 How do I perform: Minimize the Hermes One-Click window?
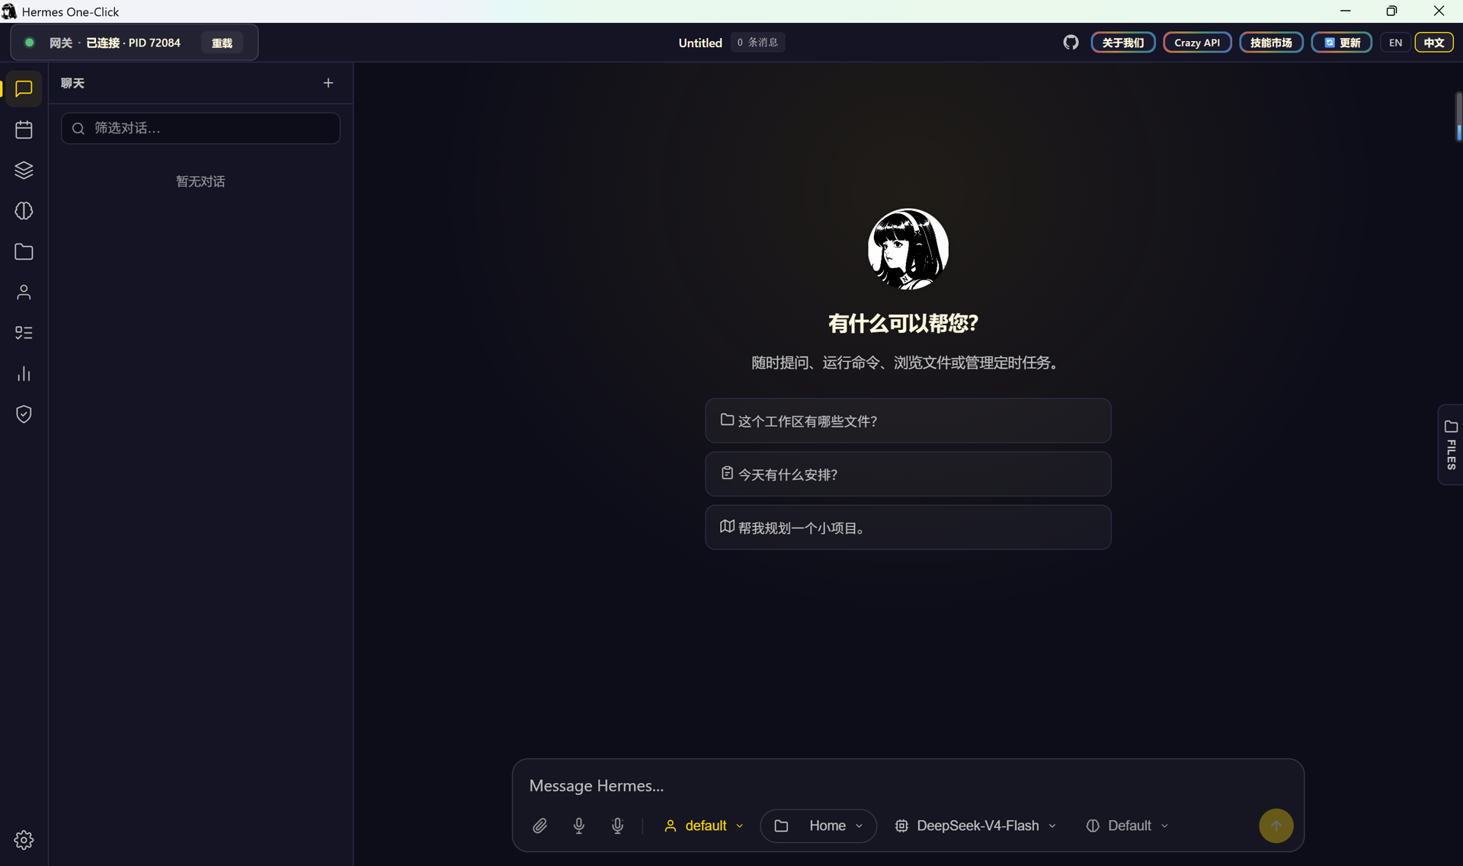point(1346,11)
